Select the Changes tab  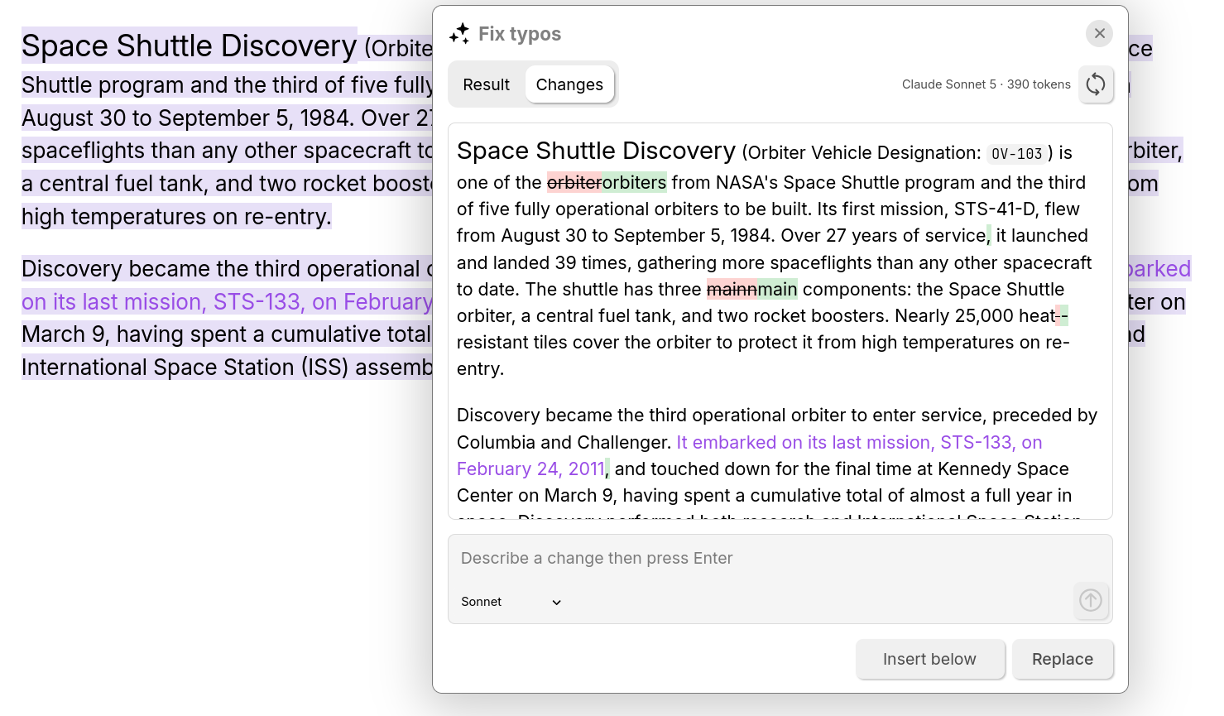point(569,84)
